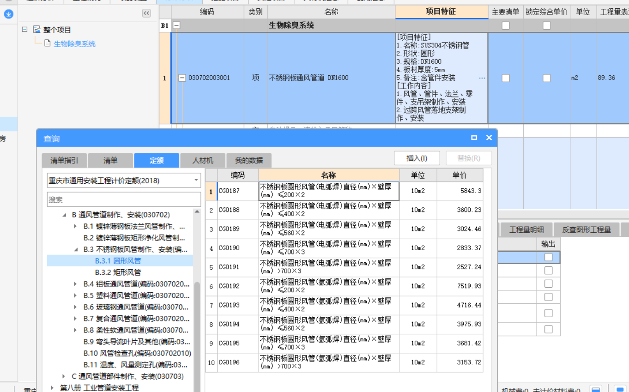Select quota row CG0192
The height and width of the screenshot is (392, 629).
tap(344, 286)
